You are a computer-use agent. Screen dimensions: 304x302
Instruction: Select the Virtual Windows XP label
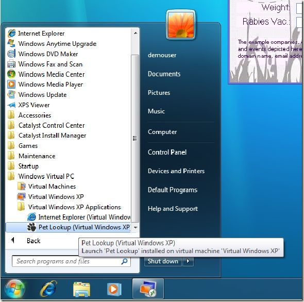click(56, 197)
